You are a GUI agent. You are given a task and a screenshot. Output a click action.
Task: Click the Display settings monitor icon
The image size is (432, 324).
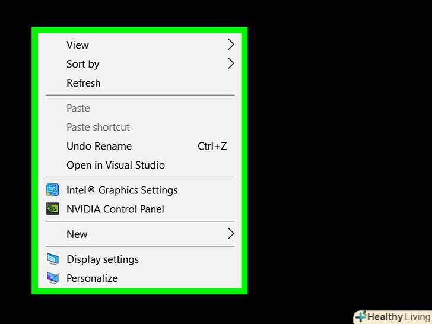tap(53, 259)
